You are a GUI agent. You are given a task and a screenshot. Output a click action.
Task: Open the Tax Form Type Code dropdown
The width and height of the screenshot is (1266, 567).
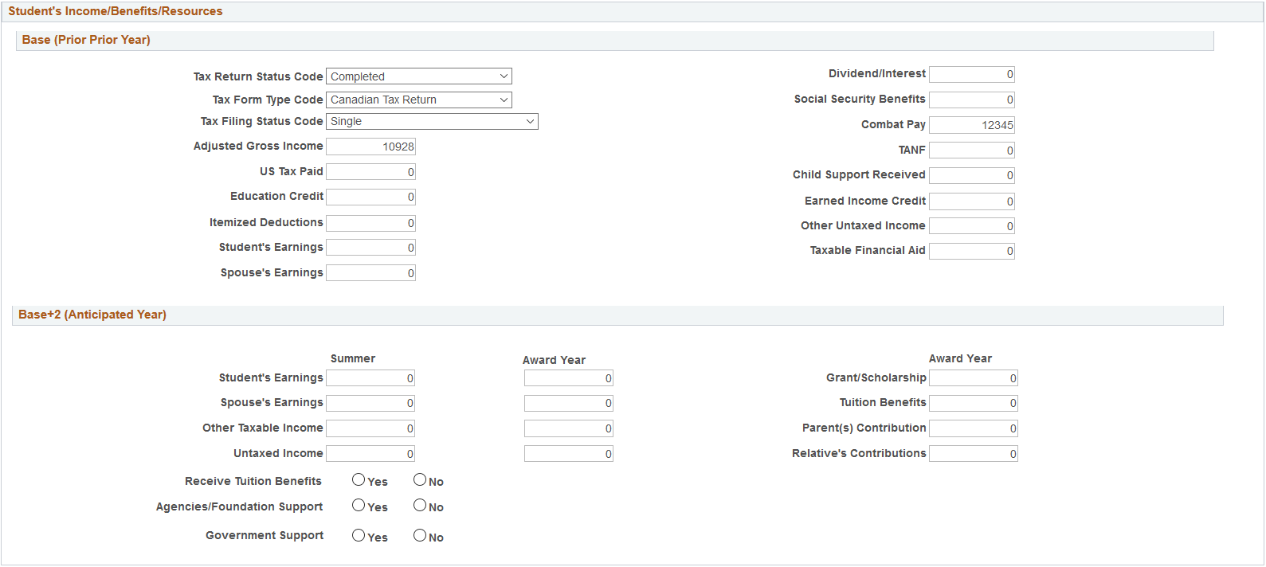click(x=419, y=100)
